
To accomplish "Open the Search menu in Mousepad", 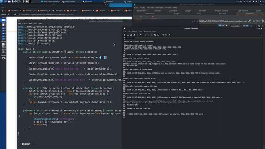I will pos(135,31).
